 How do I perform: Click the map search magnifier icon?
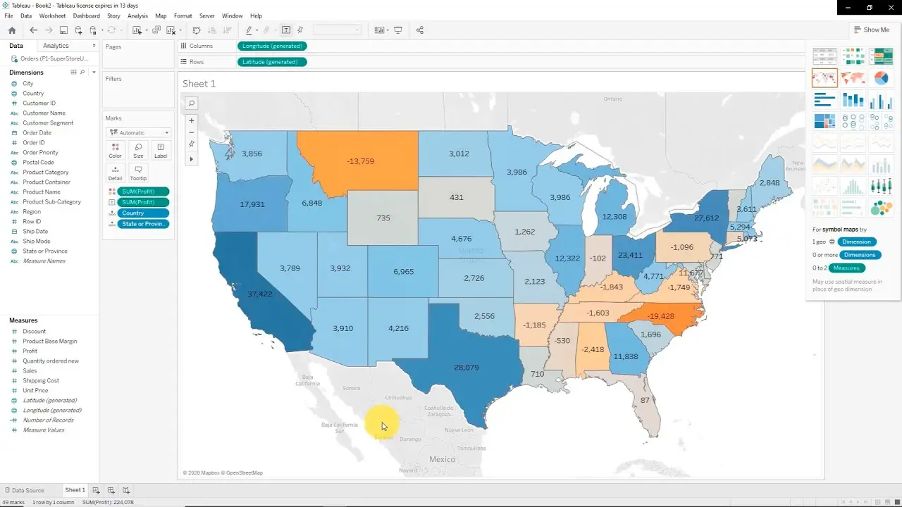click(x=191, y=104)
